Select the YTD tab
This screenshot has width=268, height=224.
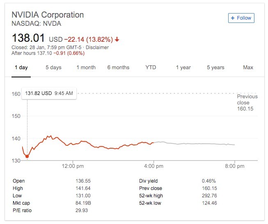151,68
